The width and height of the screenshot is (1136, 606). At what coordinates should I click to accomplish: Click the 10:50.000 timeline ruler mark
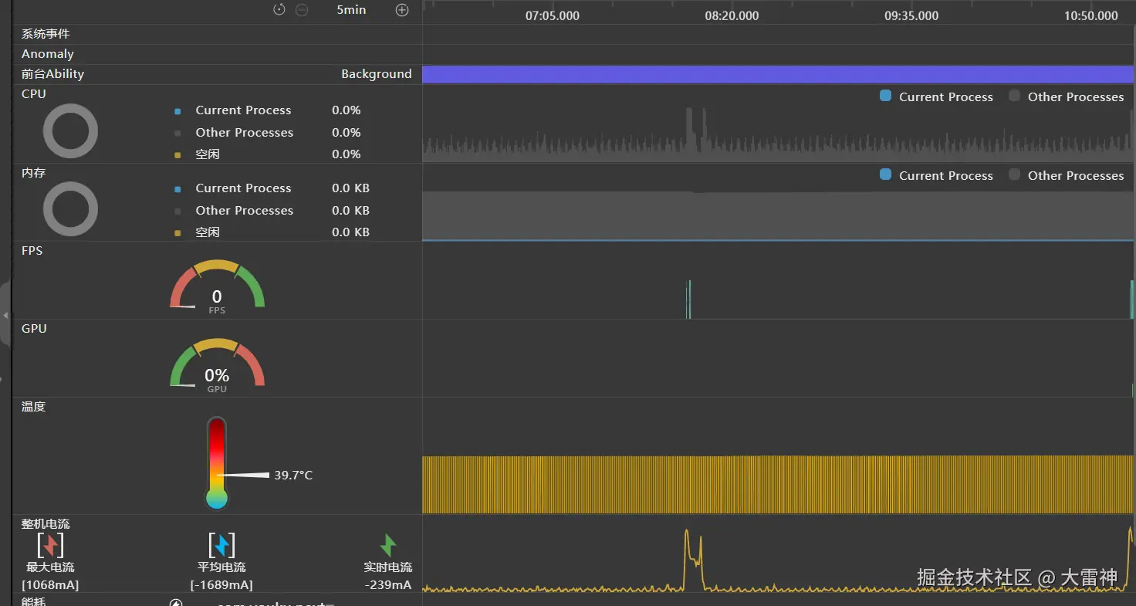click(1090, 15)
